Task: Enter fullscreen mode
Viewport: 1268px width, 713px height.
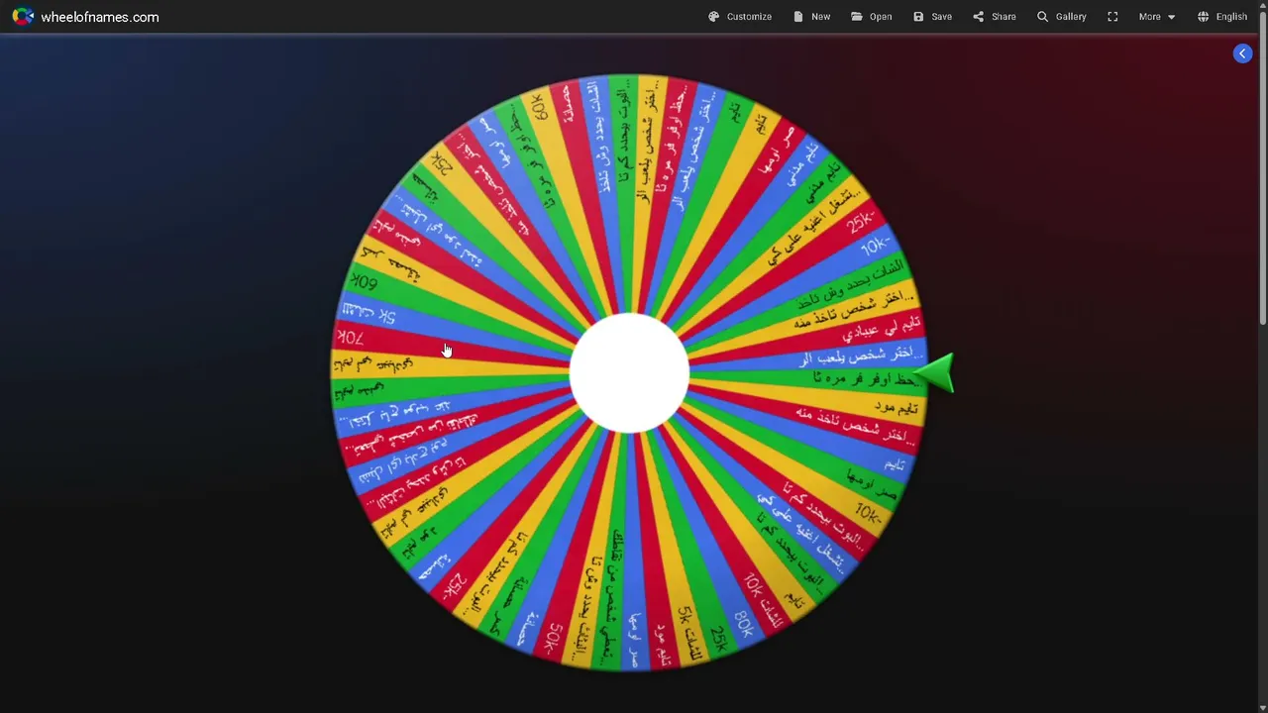Action: coord(1112,17)
